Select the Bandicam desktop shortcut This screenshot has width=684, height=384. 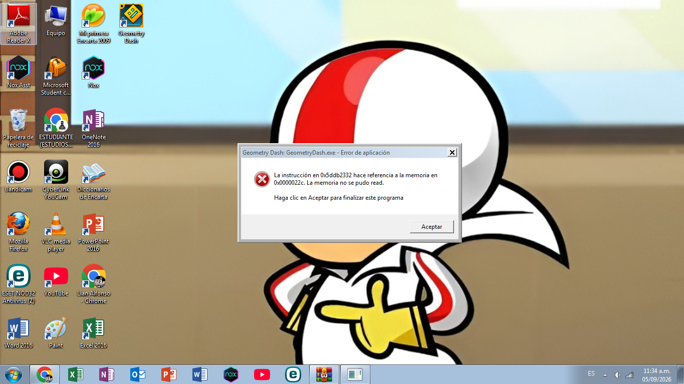19,177
